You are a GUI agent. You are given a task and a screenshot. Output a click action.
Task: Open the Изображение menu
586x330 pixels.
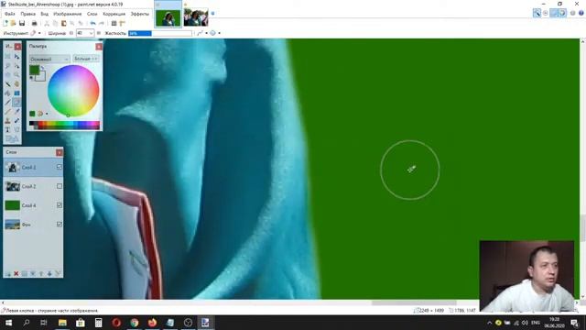point(68,14)
